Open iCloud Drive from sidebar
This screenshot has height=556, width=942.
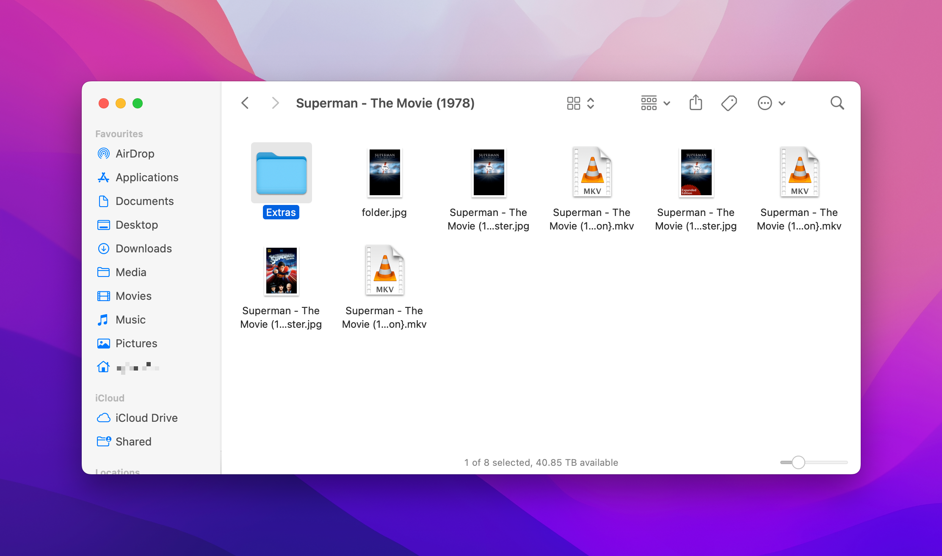(x=146, y=418)
